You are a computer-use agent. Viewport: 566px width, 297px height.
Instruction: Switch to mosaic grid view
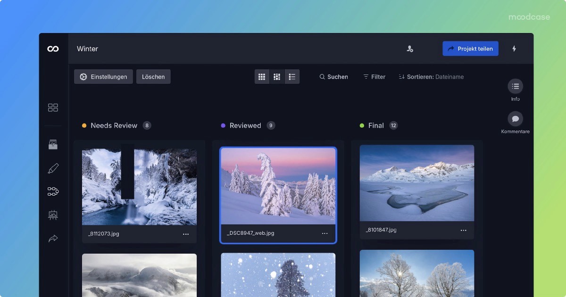pyautogui.click(x=277, y=77)
